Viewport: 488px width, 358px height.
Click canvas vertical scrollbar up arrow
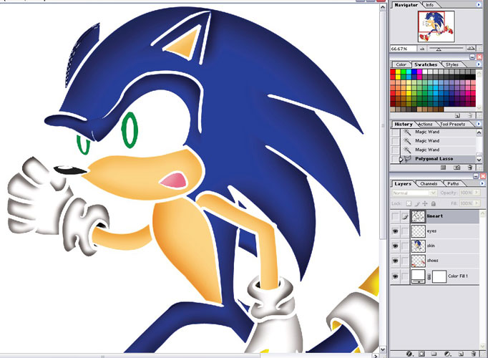(x=383, y=7)
